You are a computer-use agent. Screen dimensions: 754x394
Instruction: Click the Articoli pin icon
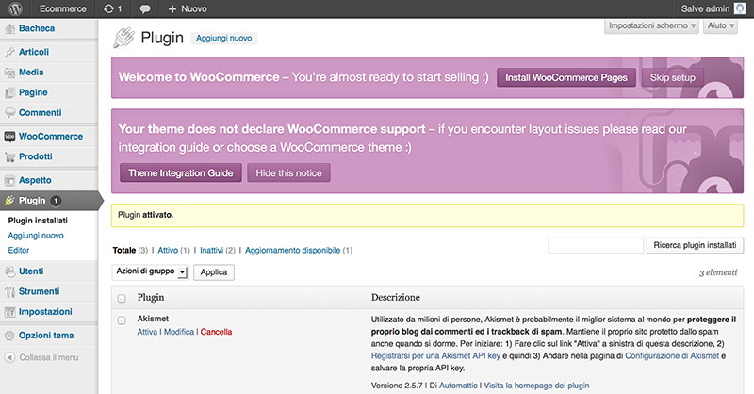[9, 52]
